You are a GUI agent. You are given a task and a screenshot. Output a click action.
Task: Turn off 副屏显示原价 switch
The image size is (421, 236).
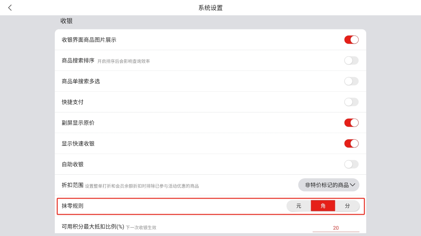351,123
